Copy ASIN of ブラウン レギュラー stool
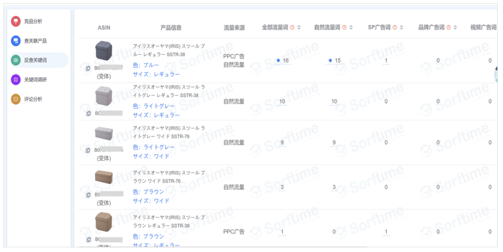Screen dimensions: 503x252 (88, 239)
